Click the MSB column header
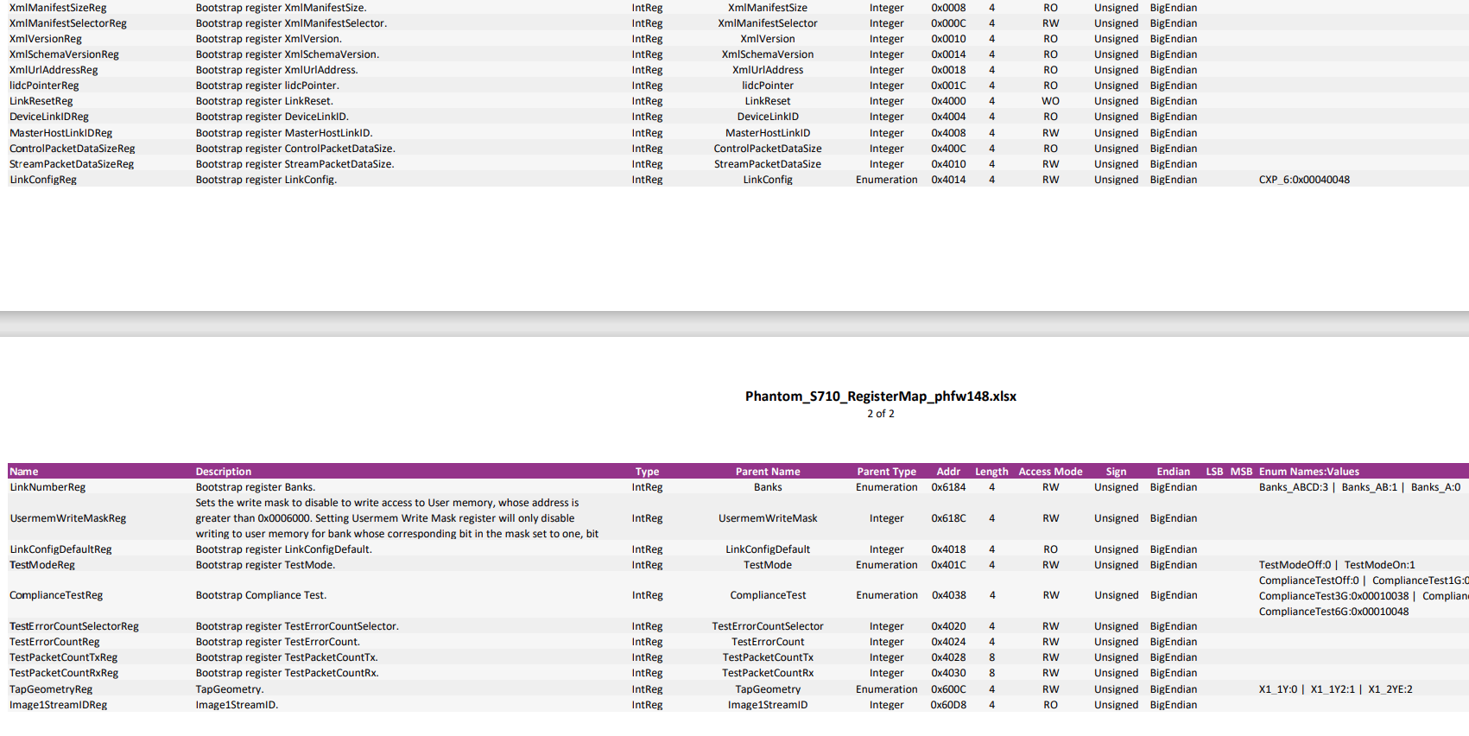Image resolution: width=1469 pixels, height=736 pixels. tap(1241, 472)
